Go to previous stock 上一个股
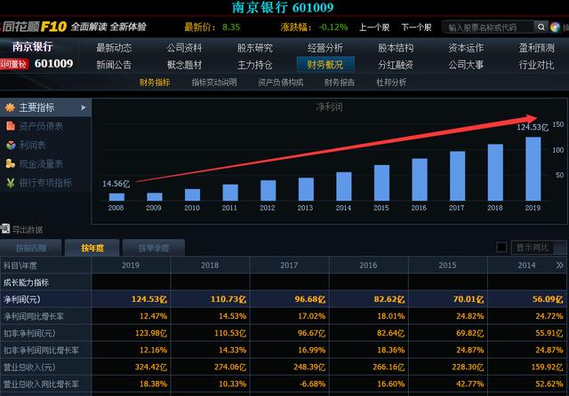The width and height of the screenshot is (569, 396). [374, 28]
